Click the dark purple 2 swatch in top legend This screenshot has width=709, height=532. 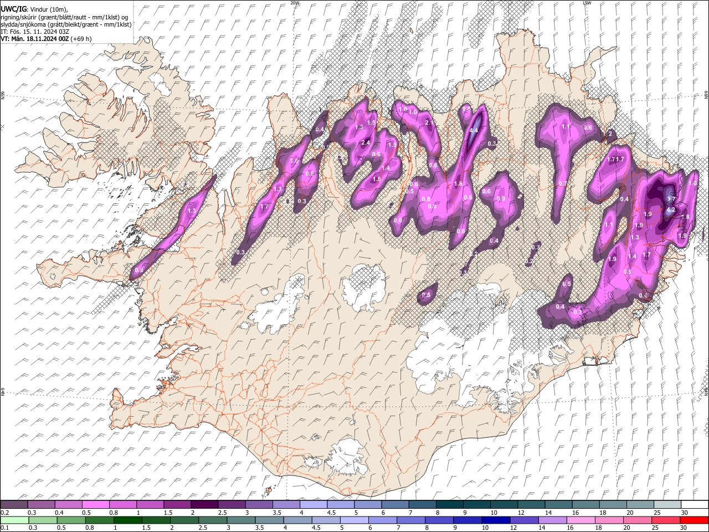(x=204, y=505)
